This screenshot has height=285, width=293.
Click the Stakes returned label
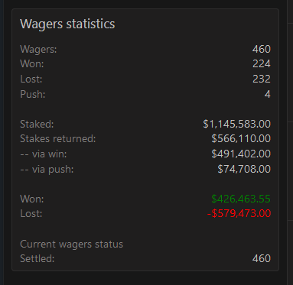tap(58, 139)
